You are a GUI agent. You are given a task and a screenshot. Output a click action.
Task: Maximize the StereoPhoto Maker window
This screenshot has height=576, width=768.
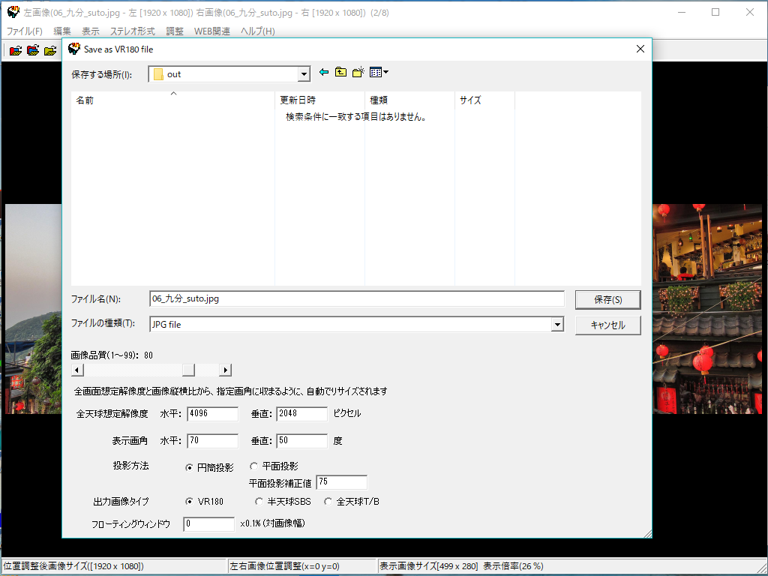[x=715, y=12]
